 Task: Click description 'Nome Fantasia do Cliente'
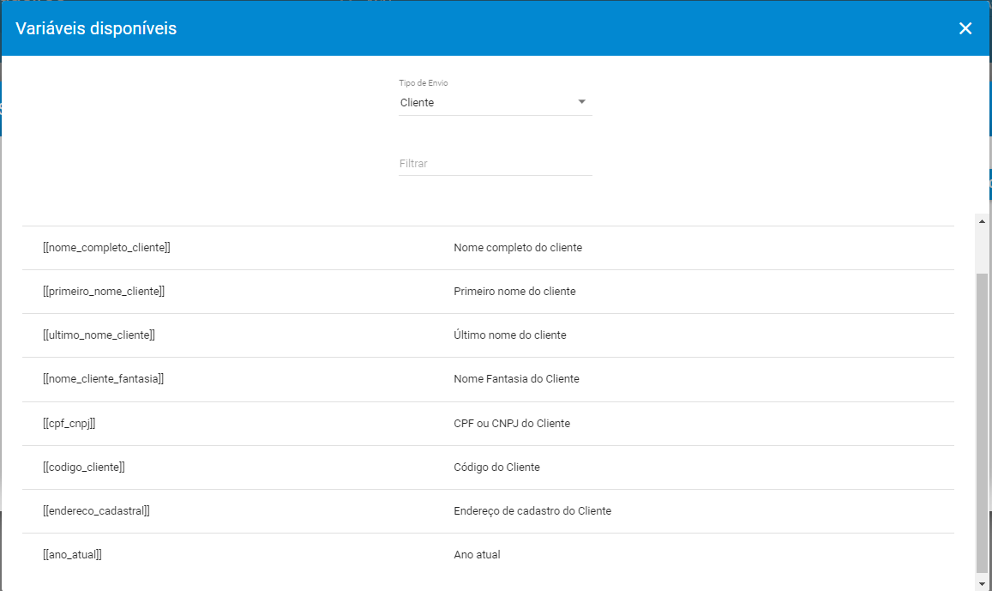tap(516, 378)
